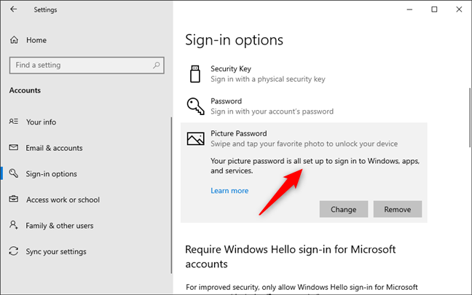Close the Settings window
Screen dimensions: 472x295
click(459, 9)
